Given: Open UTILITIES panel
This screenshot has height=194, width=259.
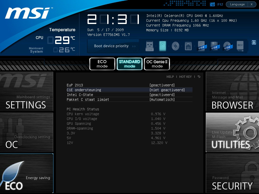Looking at the screenshot, I should click(232, 132).
